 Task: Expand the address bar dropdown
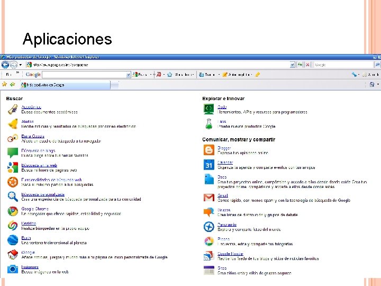292,65
